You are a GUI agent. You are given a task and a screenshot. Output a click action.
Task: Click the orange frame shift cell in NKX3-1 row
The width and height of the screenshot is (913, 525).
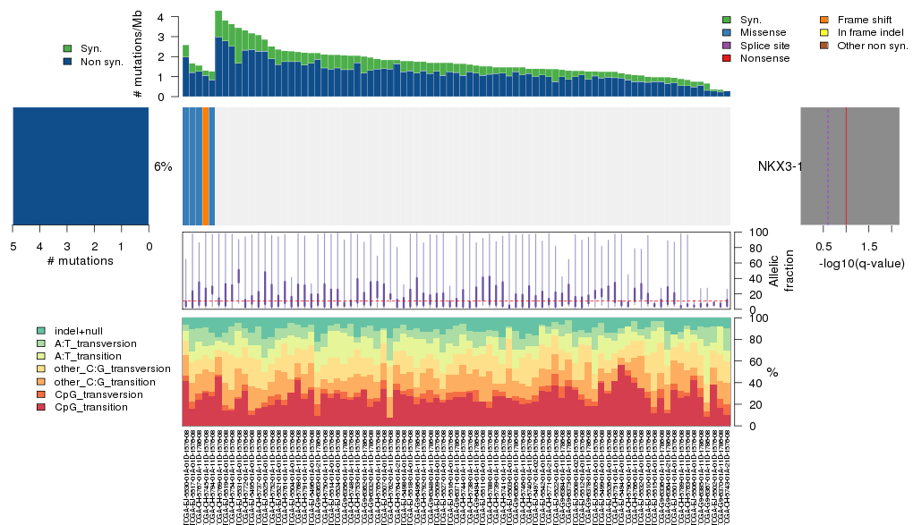tap(206, 166)
